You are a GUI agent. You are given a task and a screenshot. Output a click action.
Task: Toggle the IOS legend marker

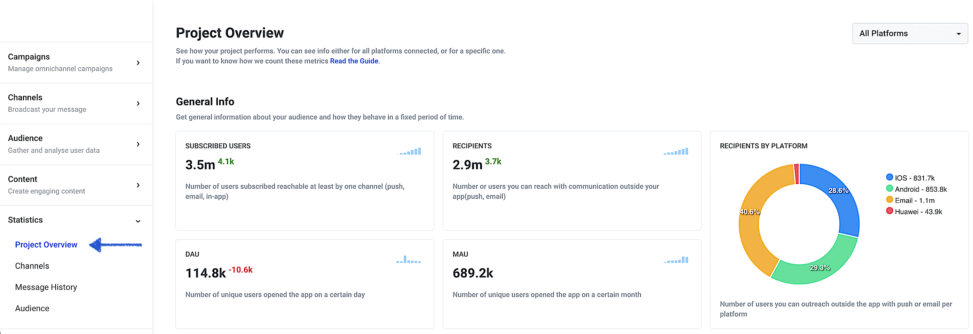pyautogui.click(x=889, y=177)
